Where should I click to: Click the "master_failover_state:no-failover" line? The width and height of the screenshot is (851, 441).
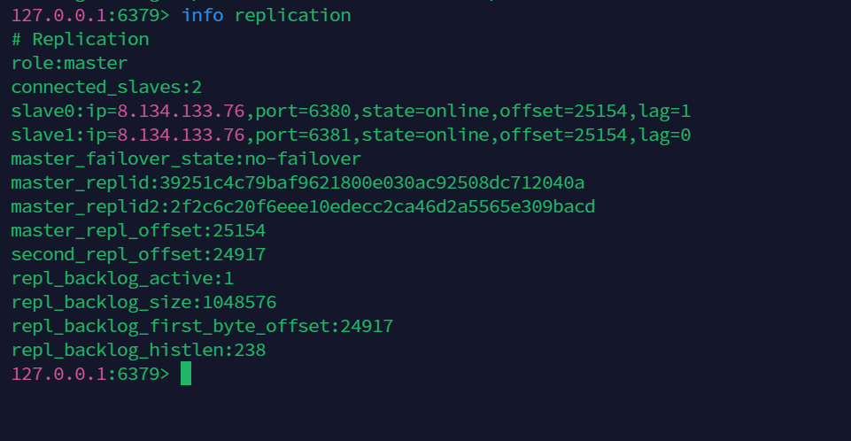(186, 159)
